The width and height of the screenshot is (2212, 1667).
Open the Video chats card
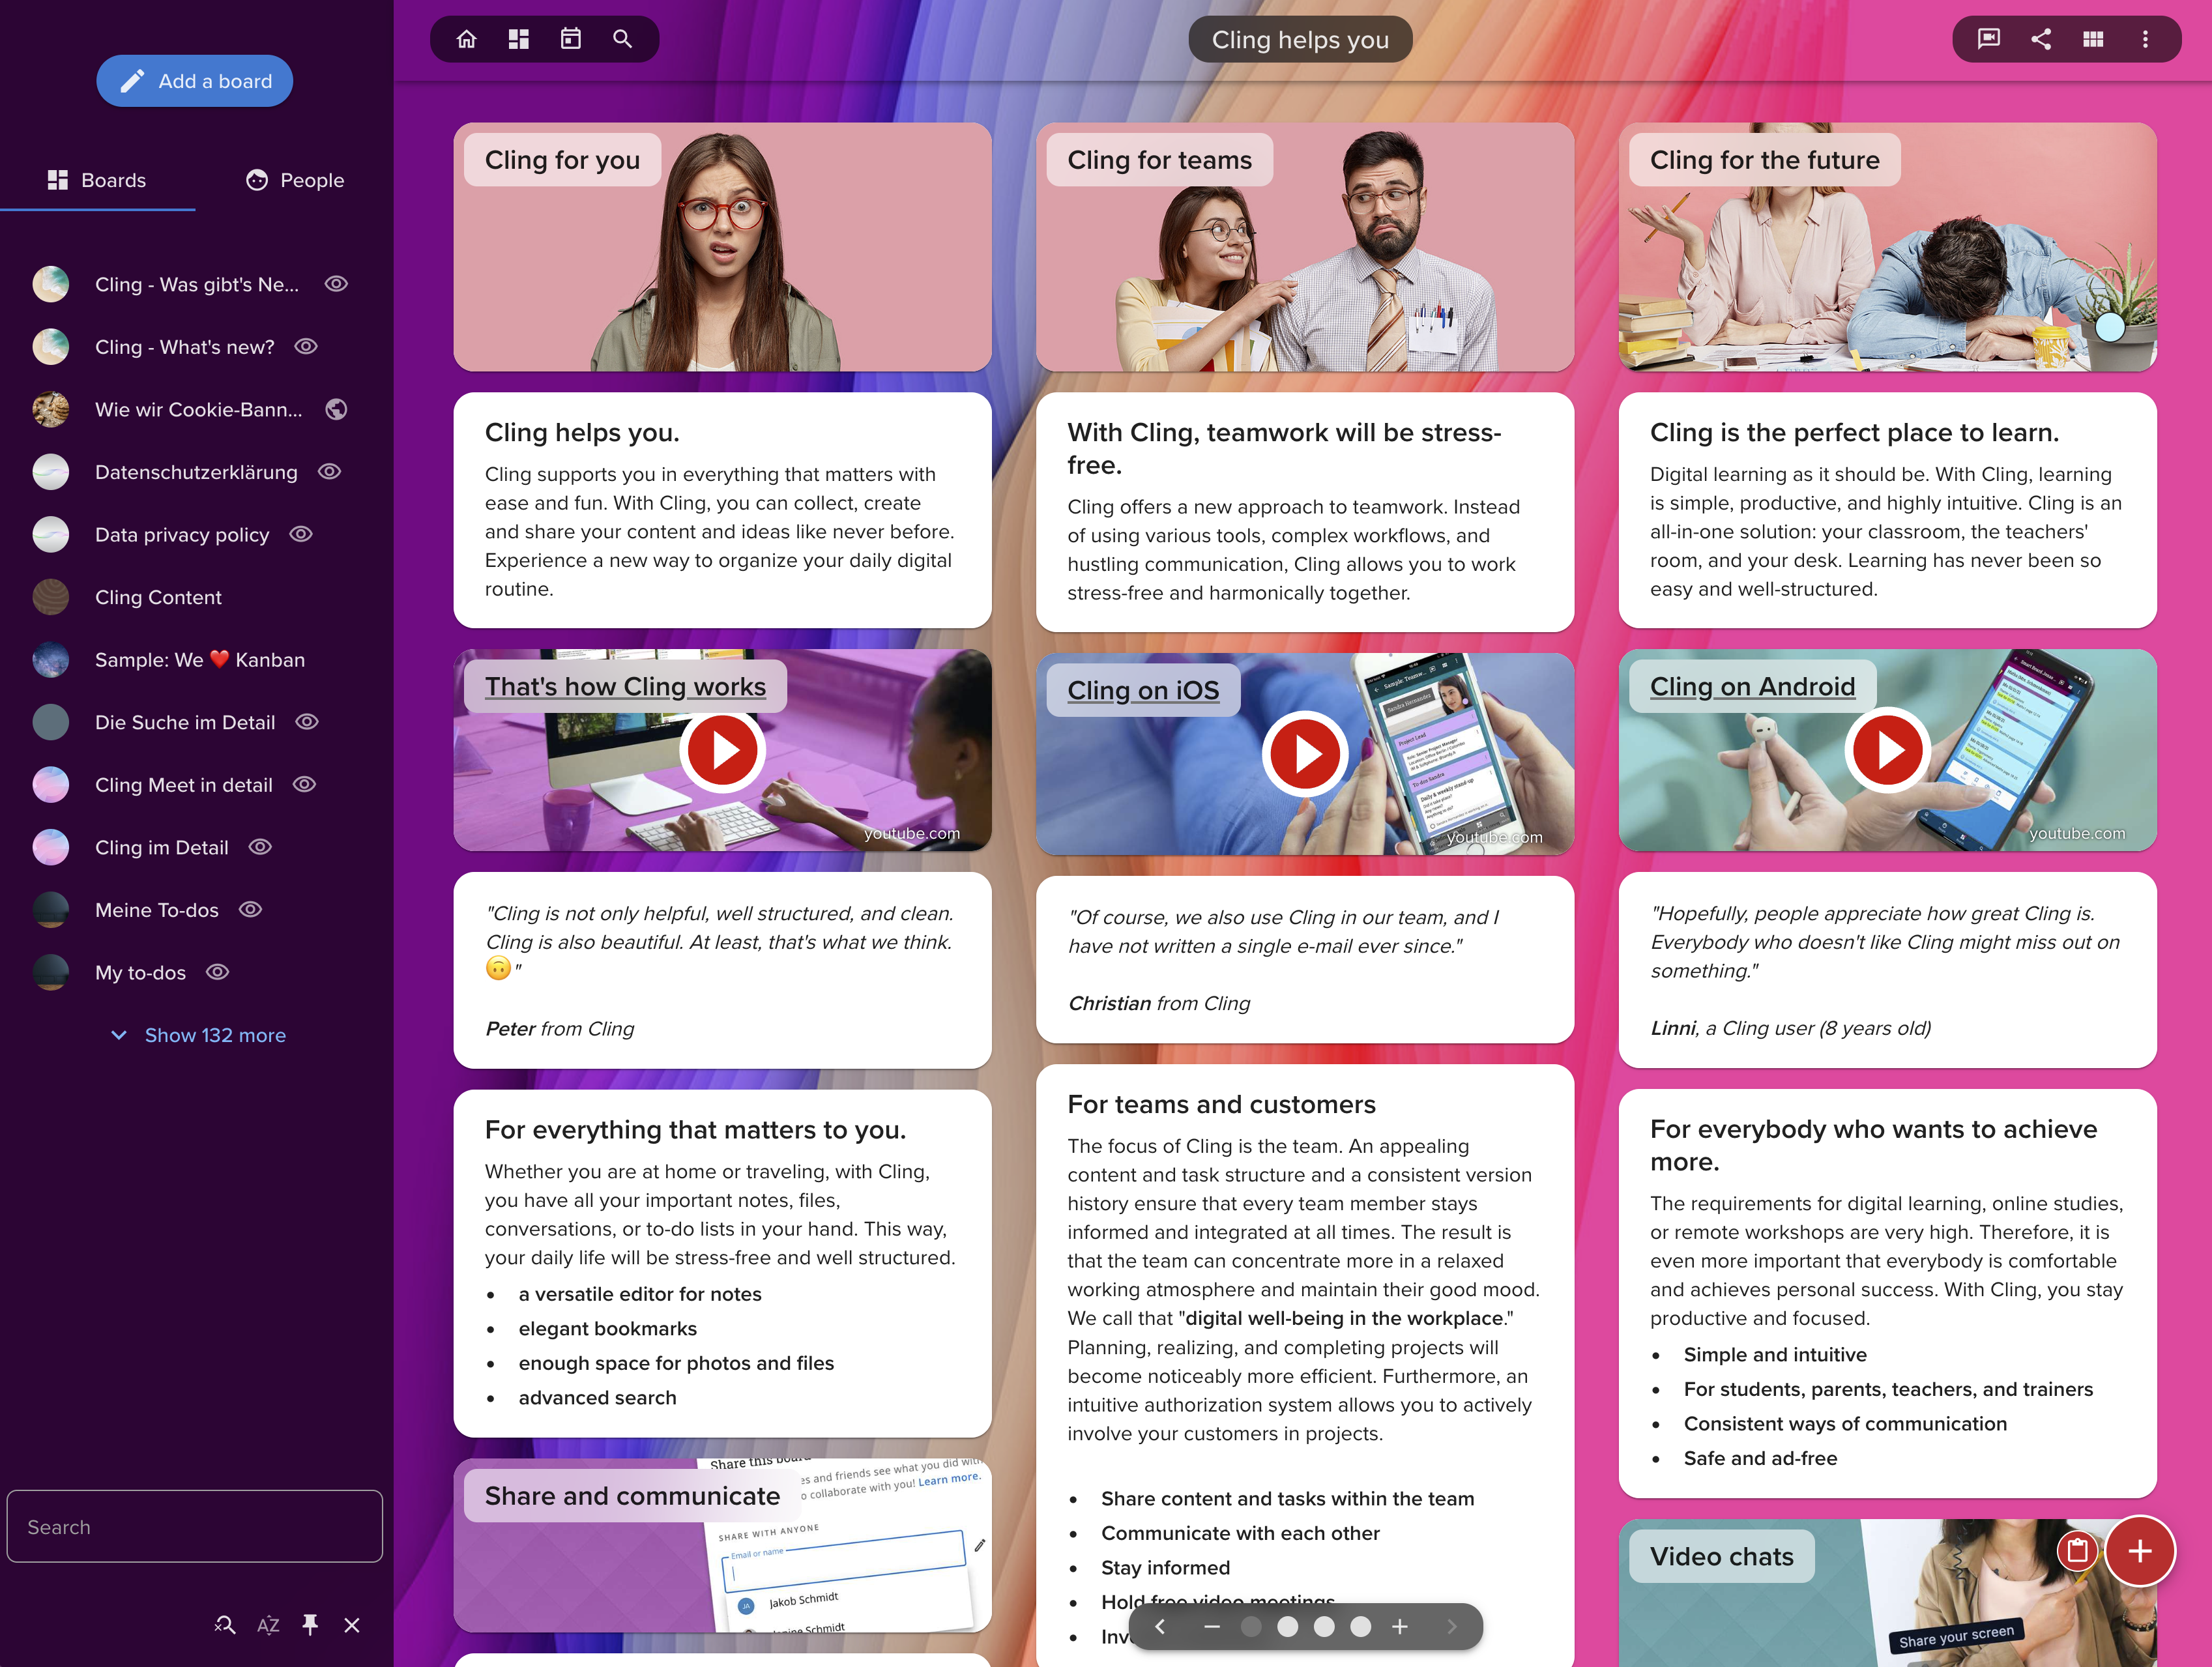[1887, 1592]
